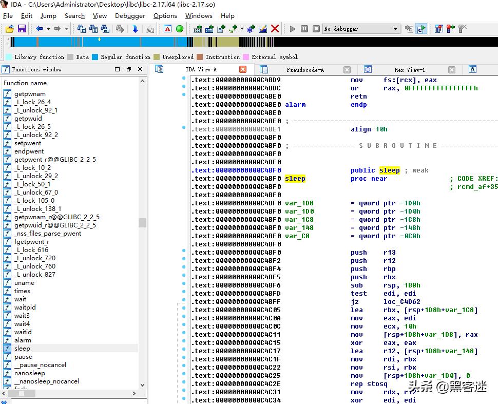Click the jump target loc_C4D62
Screen dimensions: 498x404
click(x=401, y=302)
